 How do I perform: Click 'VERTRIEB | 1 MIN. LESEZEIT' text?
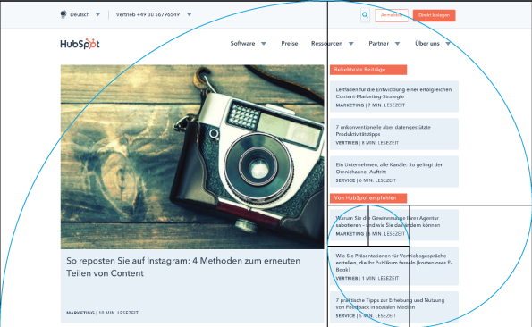tap(367, 278)
